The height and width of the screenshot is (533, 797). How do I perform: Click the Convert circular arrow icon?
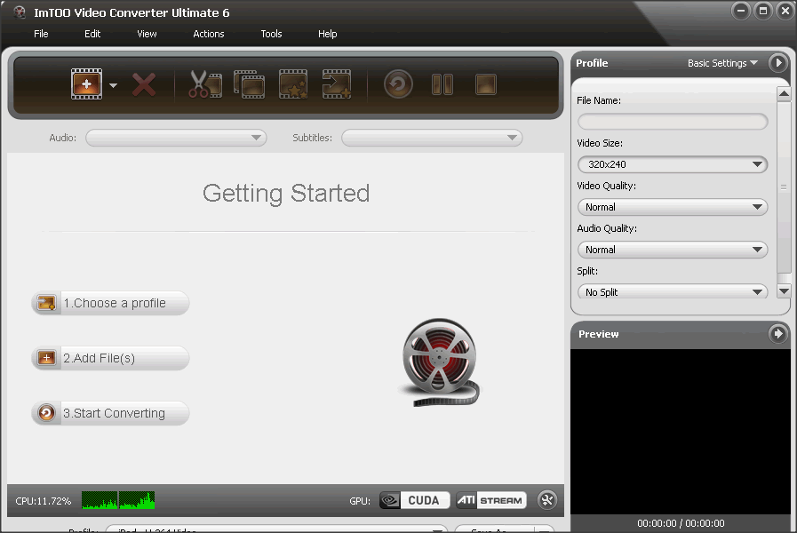[x=398, y=84]
